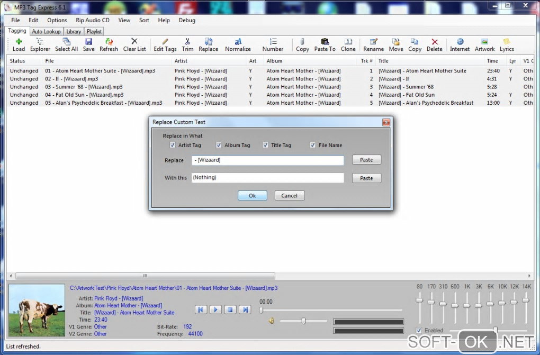Click the horizontal scrollbar thumb
This screenshot has height=355, width=540.
point(146,276)
